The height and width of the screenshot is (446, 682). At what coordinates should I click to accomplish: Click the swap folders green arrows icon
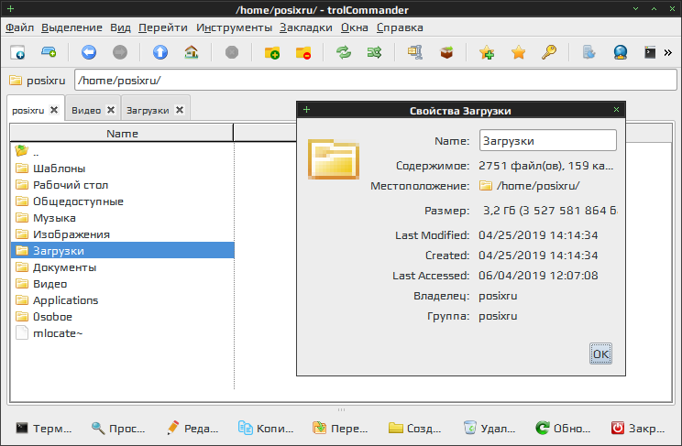pos(344,52)
